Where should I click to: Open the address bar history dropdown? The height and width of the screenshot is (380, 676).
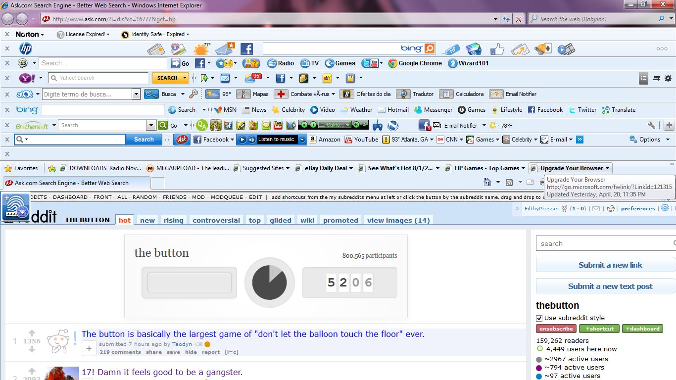pos(495,19)
